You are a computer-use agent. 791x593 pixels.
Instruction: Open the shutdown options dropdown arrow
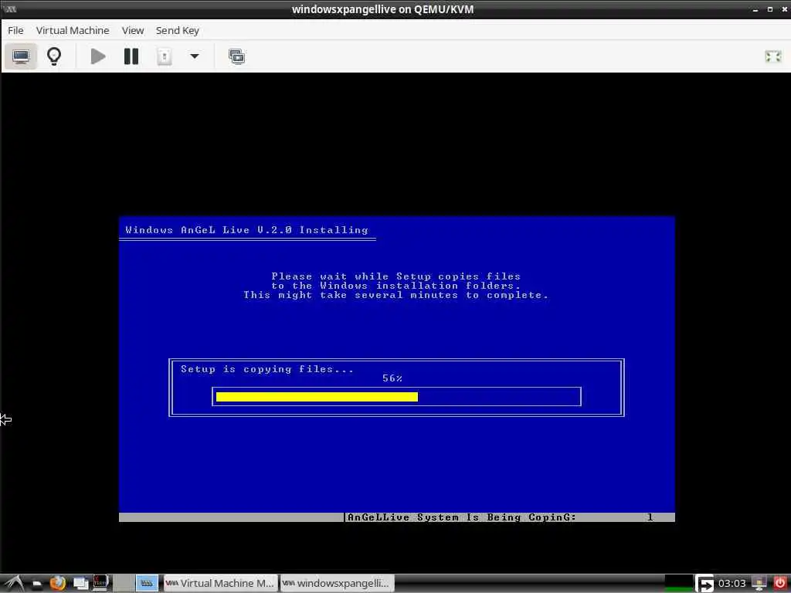(194, 56)
